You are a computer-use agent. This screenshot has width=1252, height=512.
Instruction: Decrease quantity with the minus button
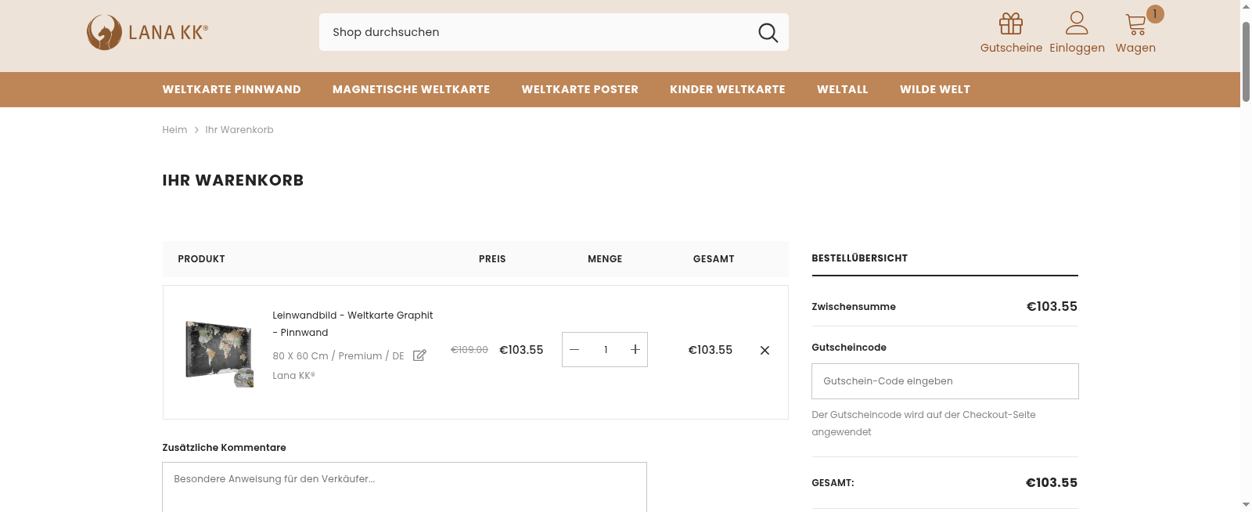pos(574,350)
